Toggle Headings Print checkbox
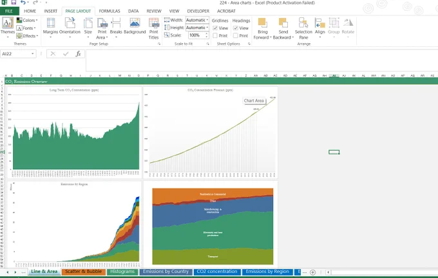 click(x=236, y=36)
